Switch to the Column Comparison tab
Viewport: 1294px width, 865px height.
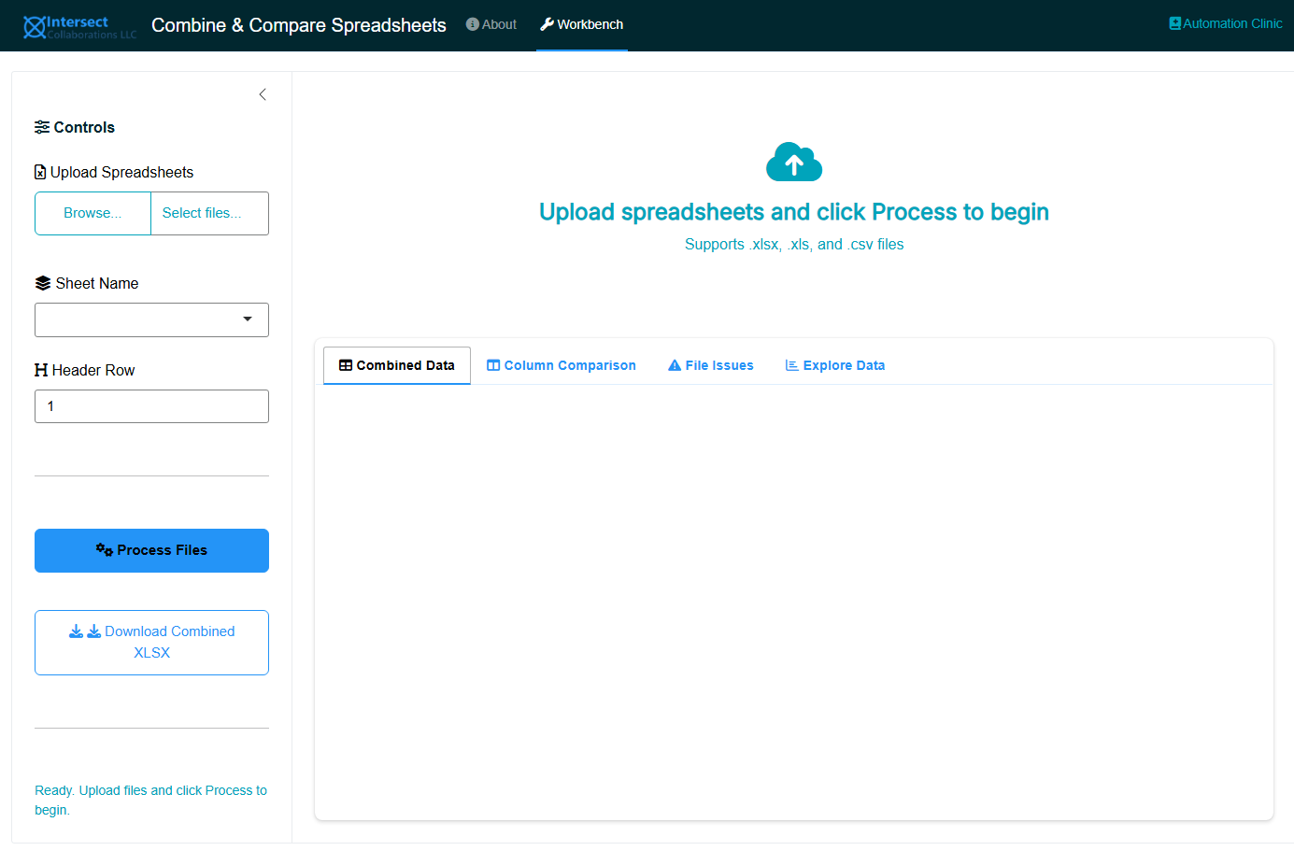coord(561,364)
